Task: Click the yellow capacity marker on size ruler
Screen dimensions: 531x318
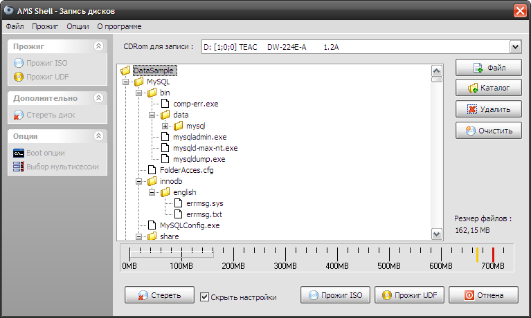Action: 477,254
